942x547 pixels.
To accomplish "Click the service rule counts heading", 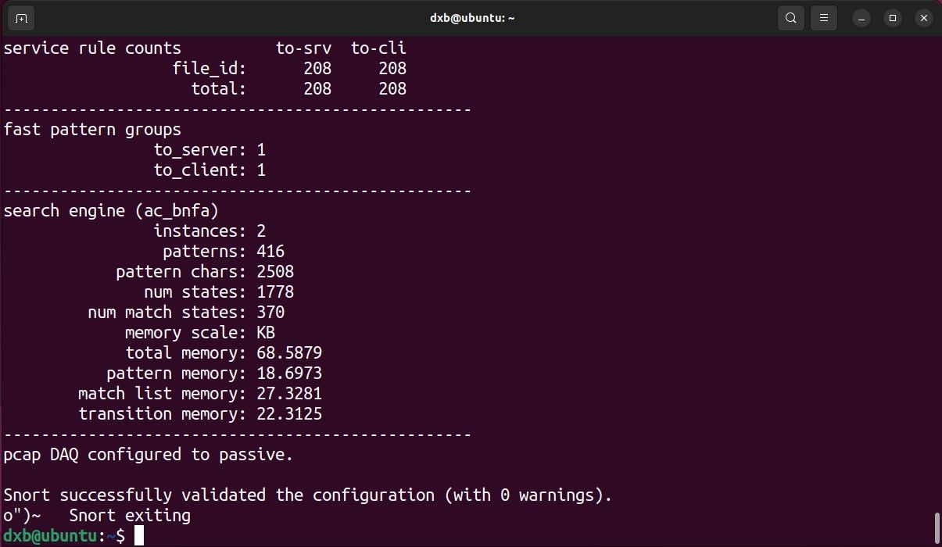I will [x=92, y=48].
